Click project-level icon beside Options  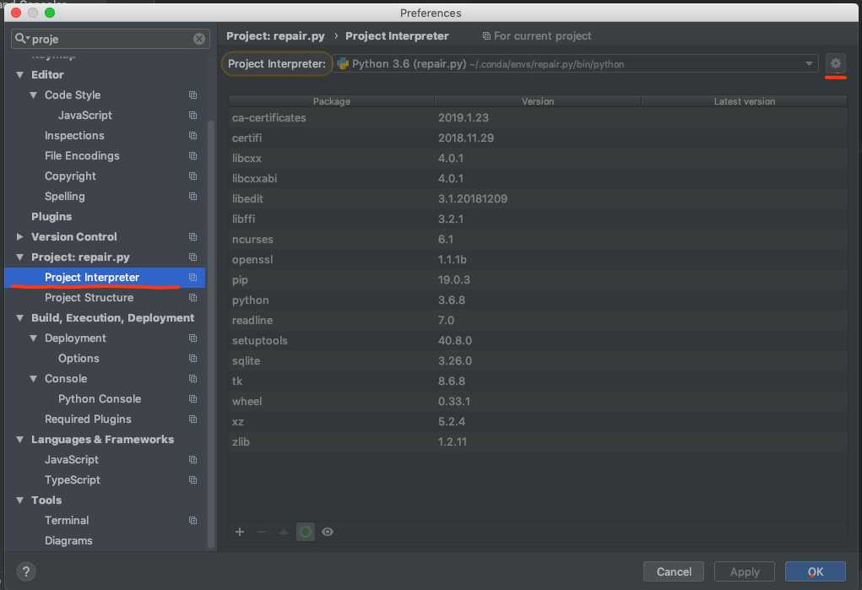[x=193, y=358]
